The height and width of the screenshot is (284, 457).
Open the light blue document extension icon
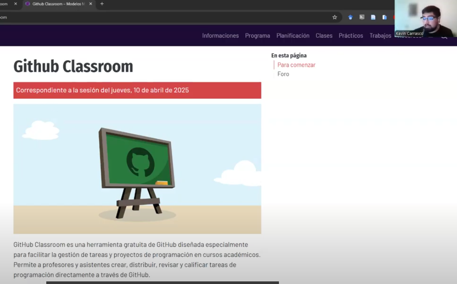click(x=373, y=17)
